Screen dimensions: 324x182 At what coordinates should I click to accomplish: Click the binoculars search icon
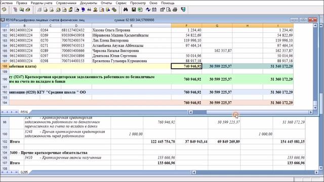(126, 10)
